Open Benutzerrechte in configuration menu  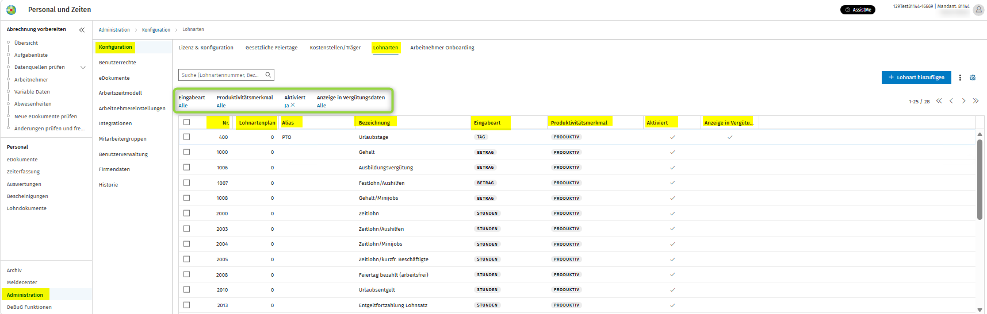pyautogui.click(x=117, y=63)
